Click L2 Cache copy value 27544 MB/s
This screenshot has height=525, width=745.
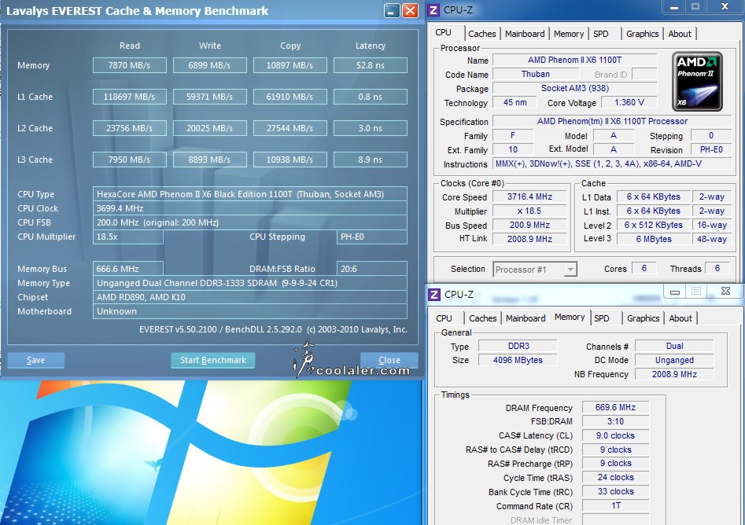(x=290, y=128)
